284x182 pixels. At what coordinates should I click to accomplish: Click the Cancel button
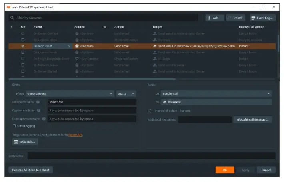point(266,170)
